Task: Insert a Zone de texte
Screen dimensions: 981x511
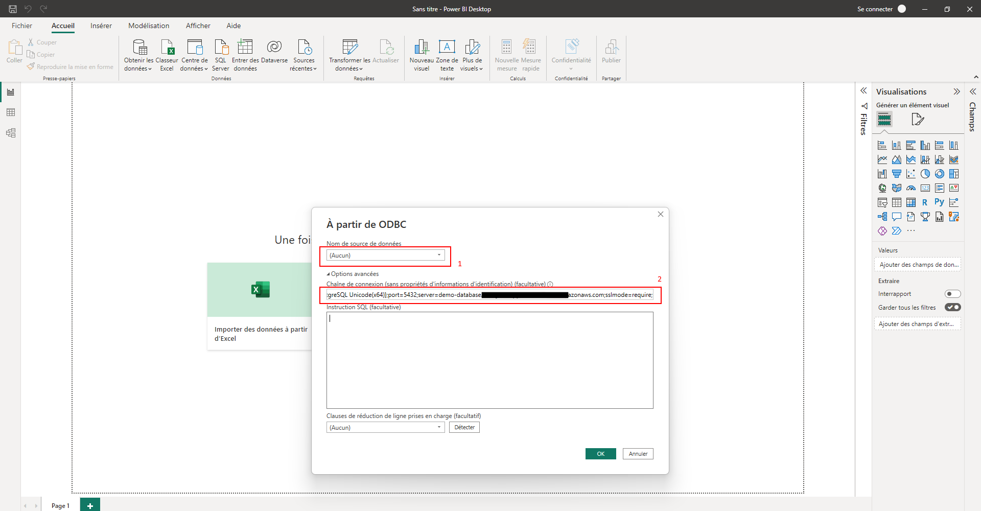Action: (x=447, y=55)
